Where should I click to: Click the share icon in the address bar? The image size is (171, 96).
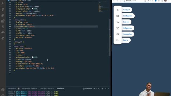(x=145, y=1)
